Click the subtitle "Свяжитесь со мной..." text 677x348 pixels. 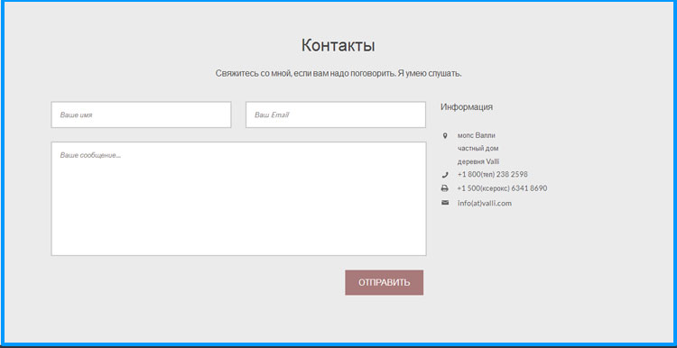click(338, 74)
